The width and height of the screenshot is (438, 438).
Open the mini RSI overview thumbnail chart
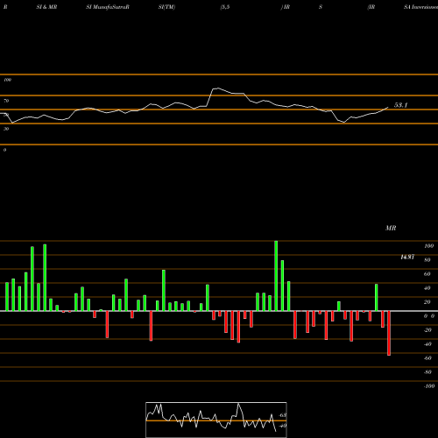216,420
